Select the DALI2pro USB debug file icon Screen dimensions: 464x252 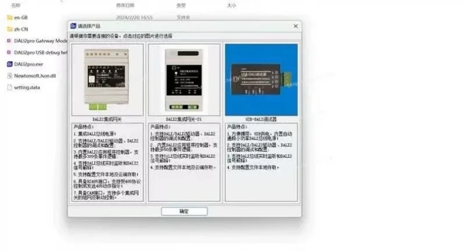(9, 52)
